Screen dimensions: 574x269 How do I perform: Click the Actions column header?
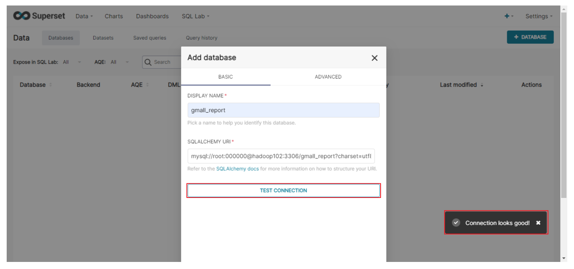(532, 85)
